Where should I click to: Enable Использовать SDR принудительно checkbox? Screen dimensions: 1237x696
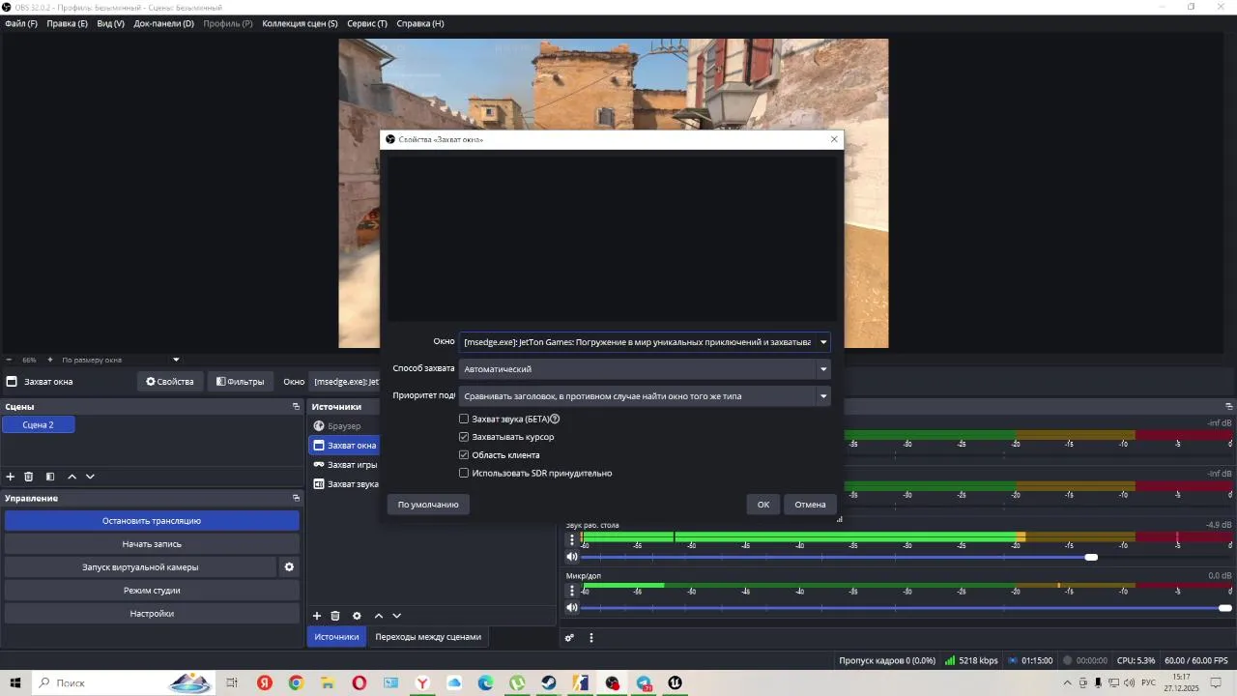pyautogui.click(x=464, y=474)
